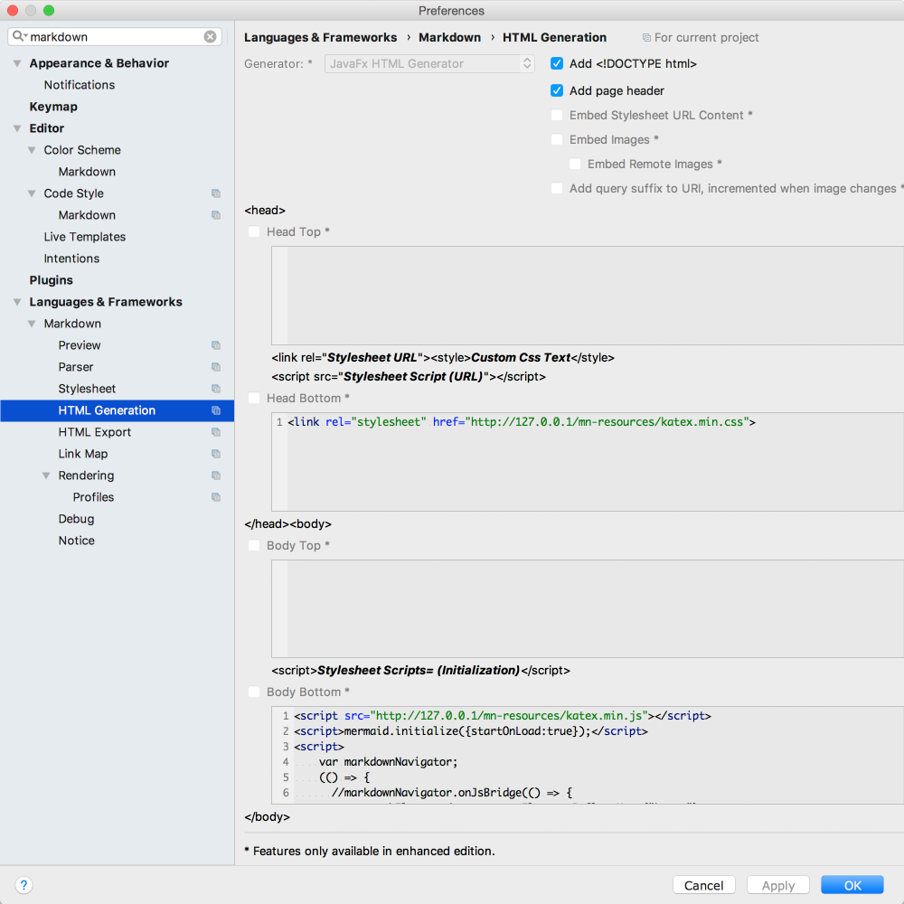Click the project icon in the Stylesheet row
The image size is (904, 904).
tap(216, 389)
